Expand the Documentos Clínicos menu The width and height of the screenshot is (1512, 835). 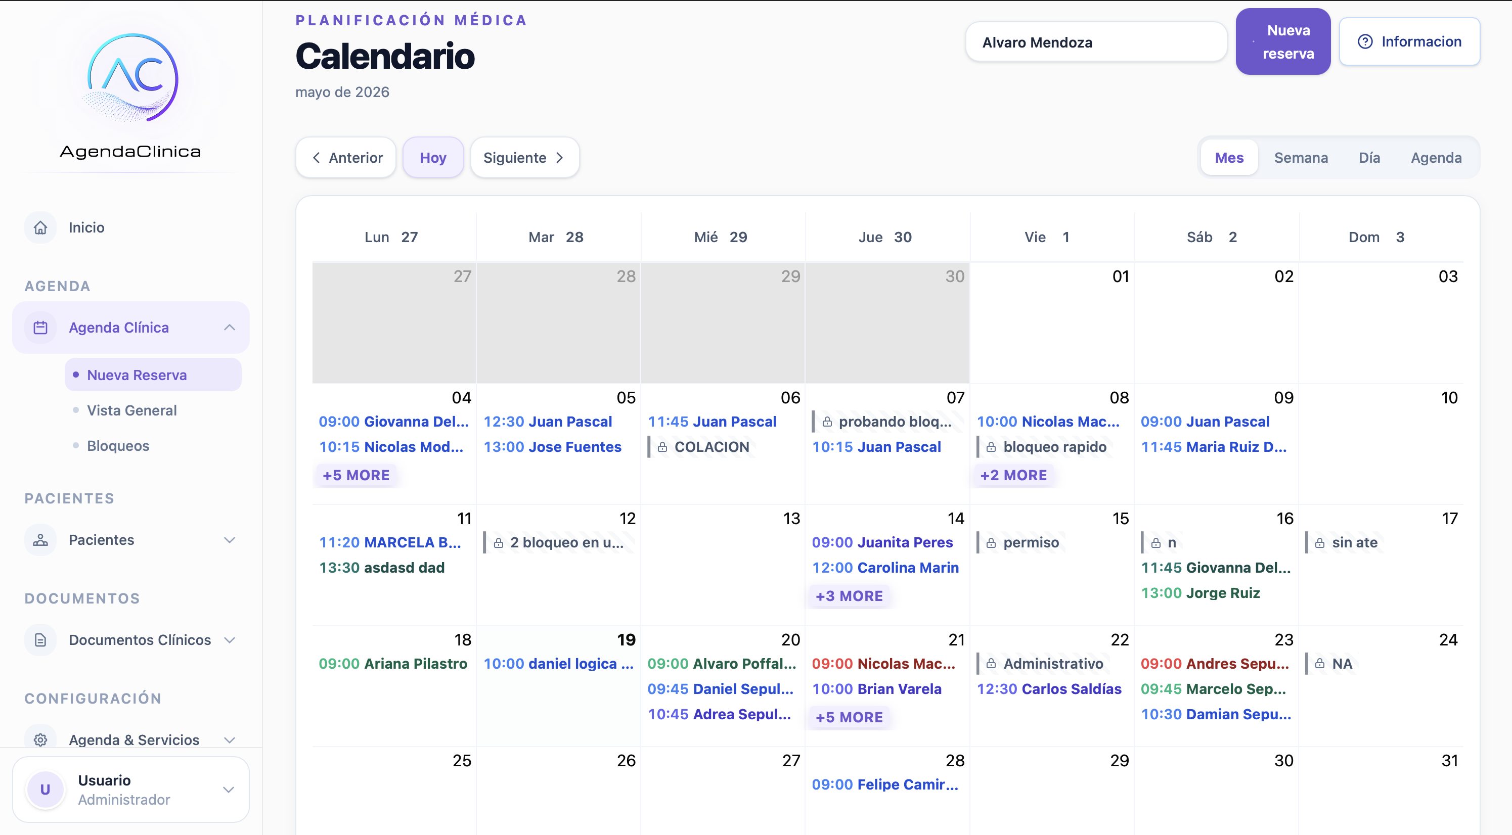[230, 639]
